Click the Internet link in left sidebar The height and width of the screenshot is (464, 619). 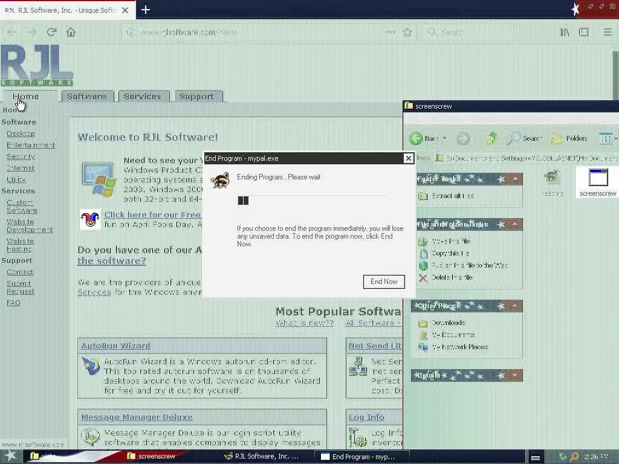tap(21, 168)
